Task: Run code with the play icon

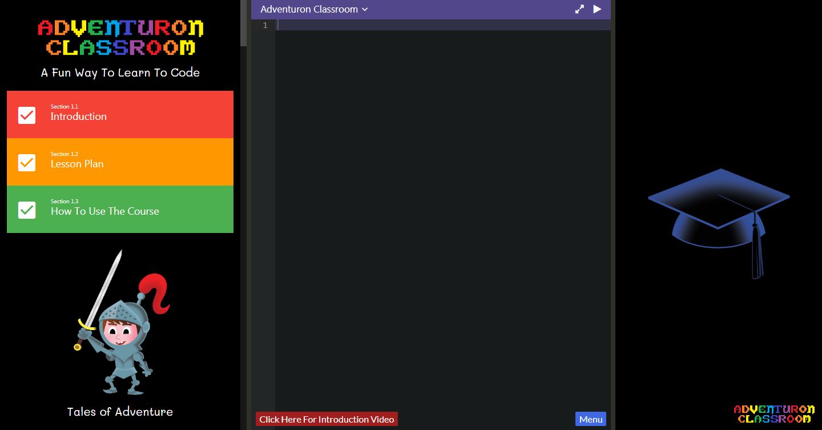Action: point(597,9)
